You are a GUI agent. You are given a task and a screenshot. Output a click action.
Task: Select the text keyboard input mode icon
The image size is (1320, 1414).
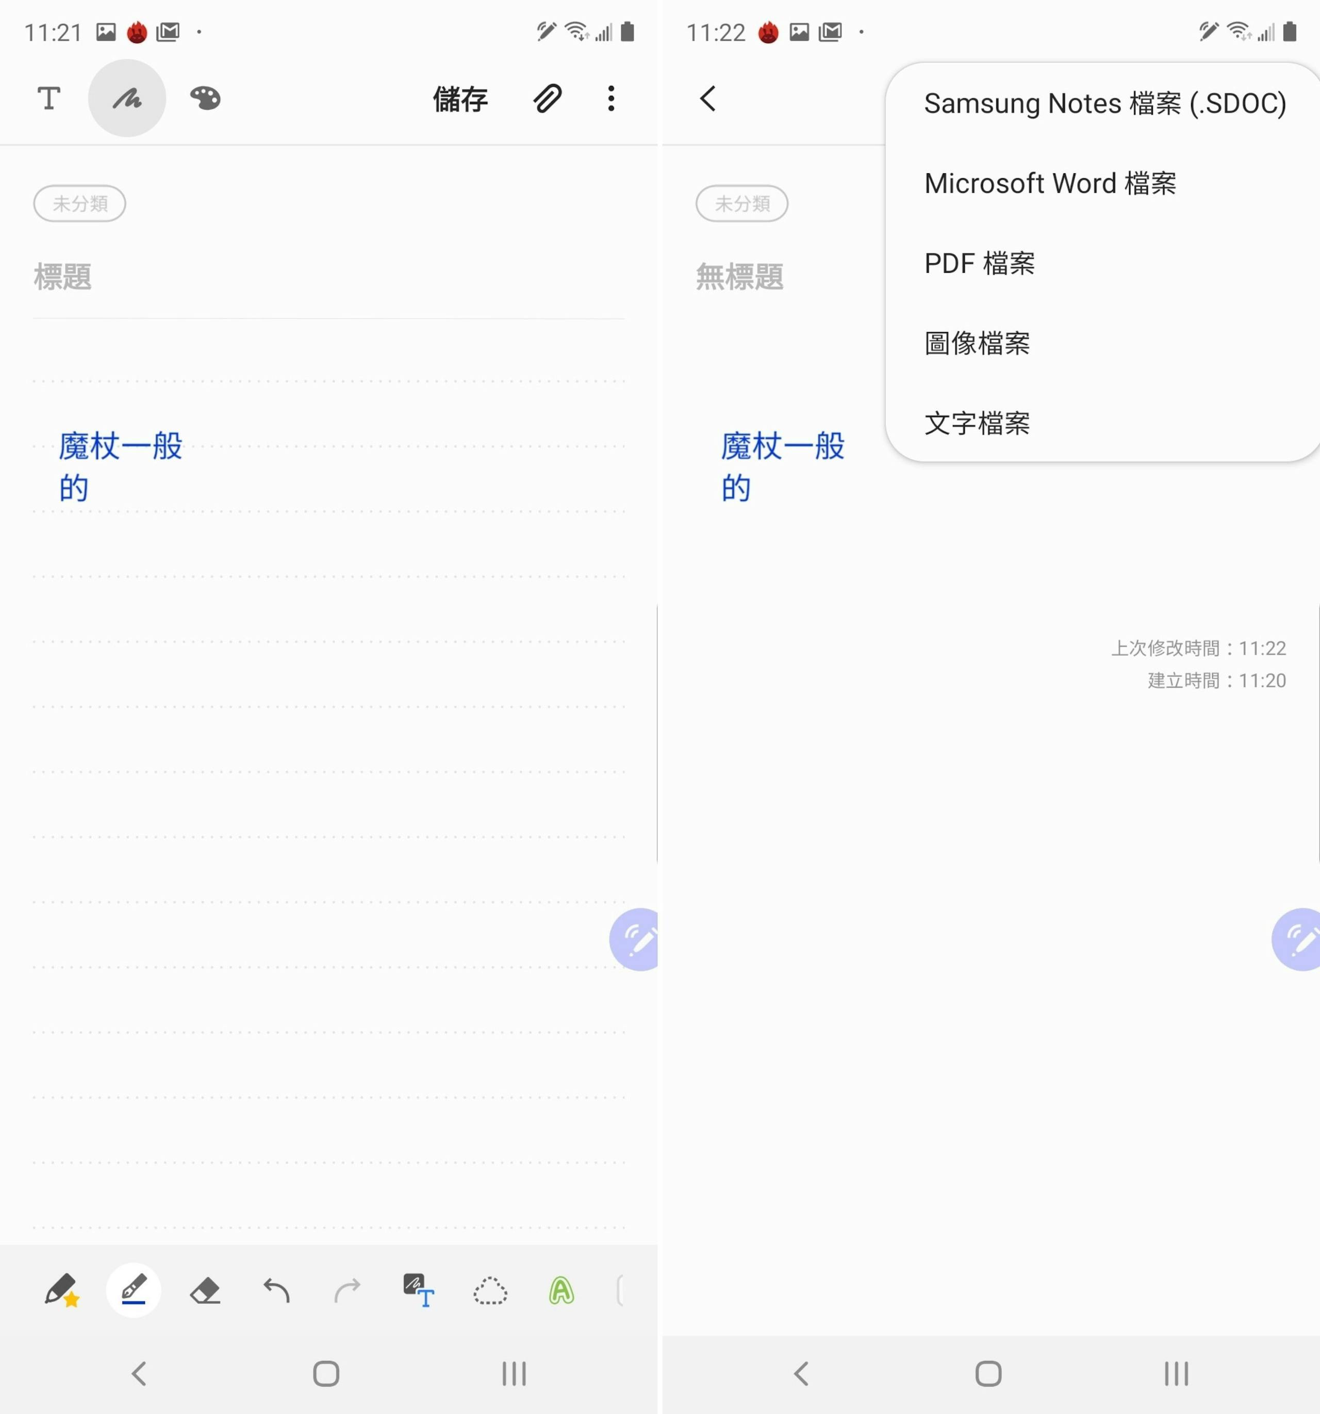[x=48, y=98]
